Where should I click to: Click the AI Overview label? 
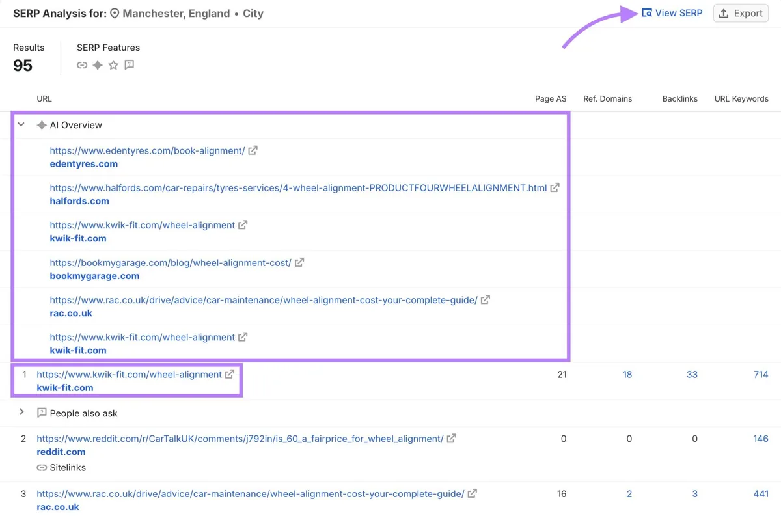76,125
